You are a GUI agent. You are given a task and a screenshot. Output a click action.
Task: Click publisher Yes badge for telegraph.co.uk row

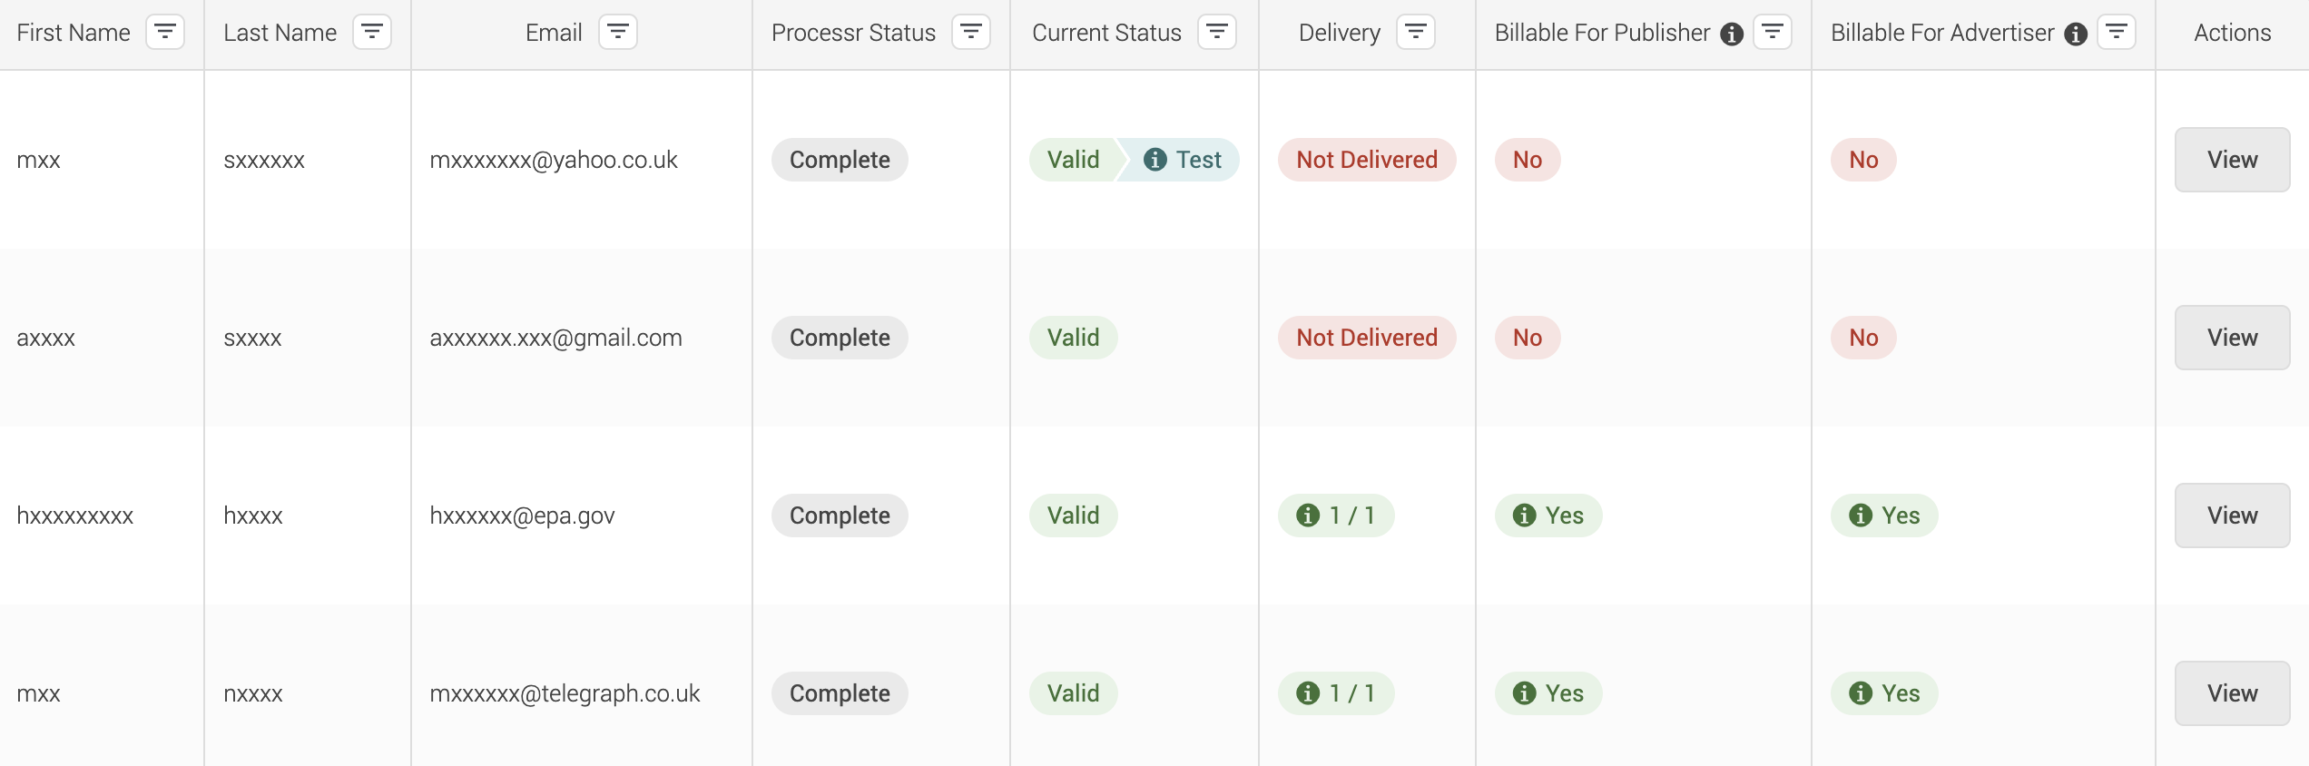click(x=1548, y=693)
